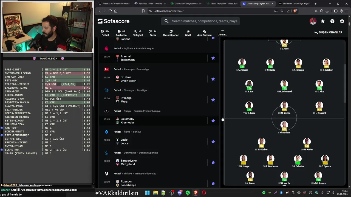Reload the Sofascore page
351x197 pixels.
click(110, 11)
